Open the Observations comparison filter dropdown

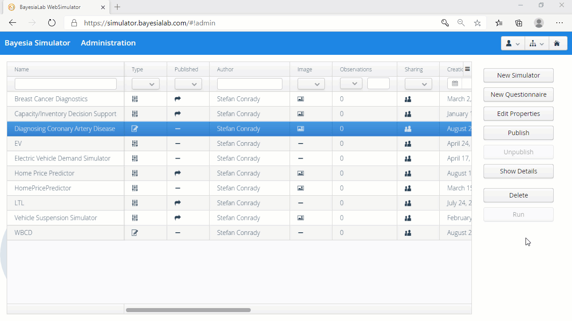coord(351,84)
